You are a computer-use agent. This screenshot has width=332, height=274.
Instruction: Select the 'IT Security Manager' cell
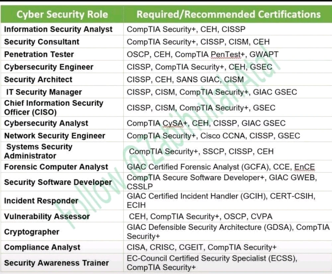pos(62,92)
